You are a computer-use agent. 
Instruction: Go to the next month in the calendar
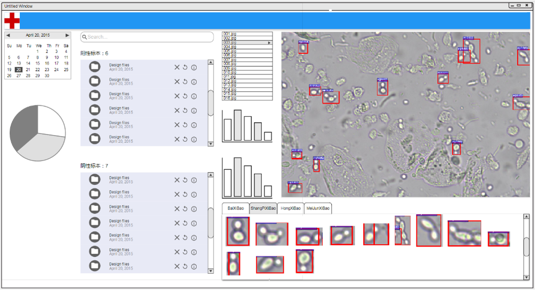(x=67, y=35)
